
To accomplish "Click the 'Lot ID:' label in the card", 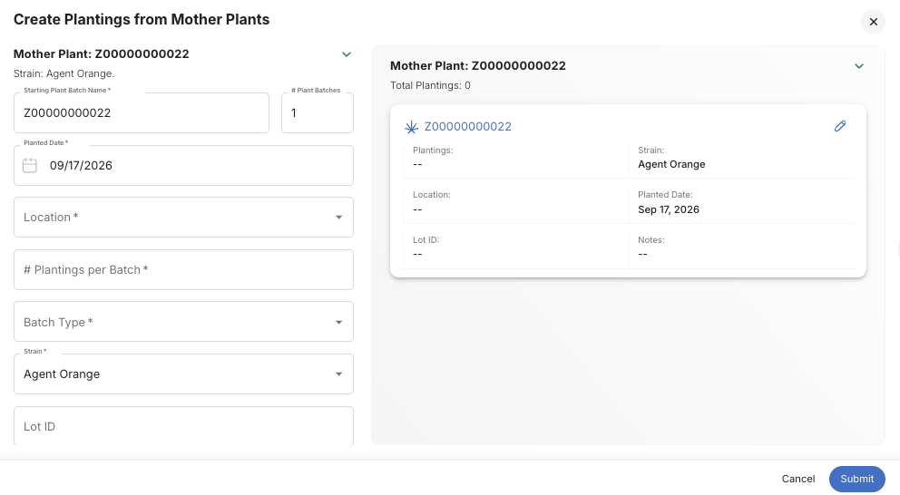I will [x=426, y=239].
